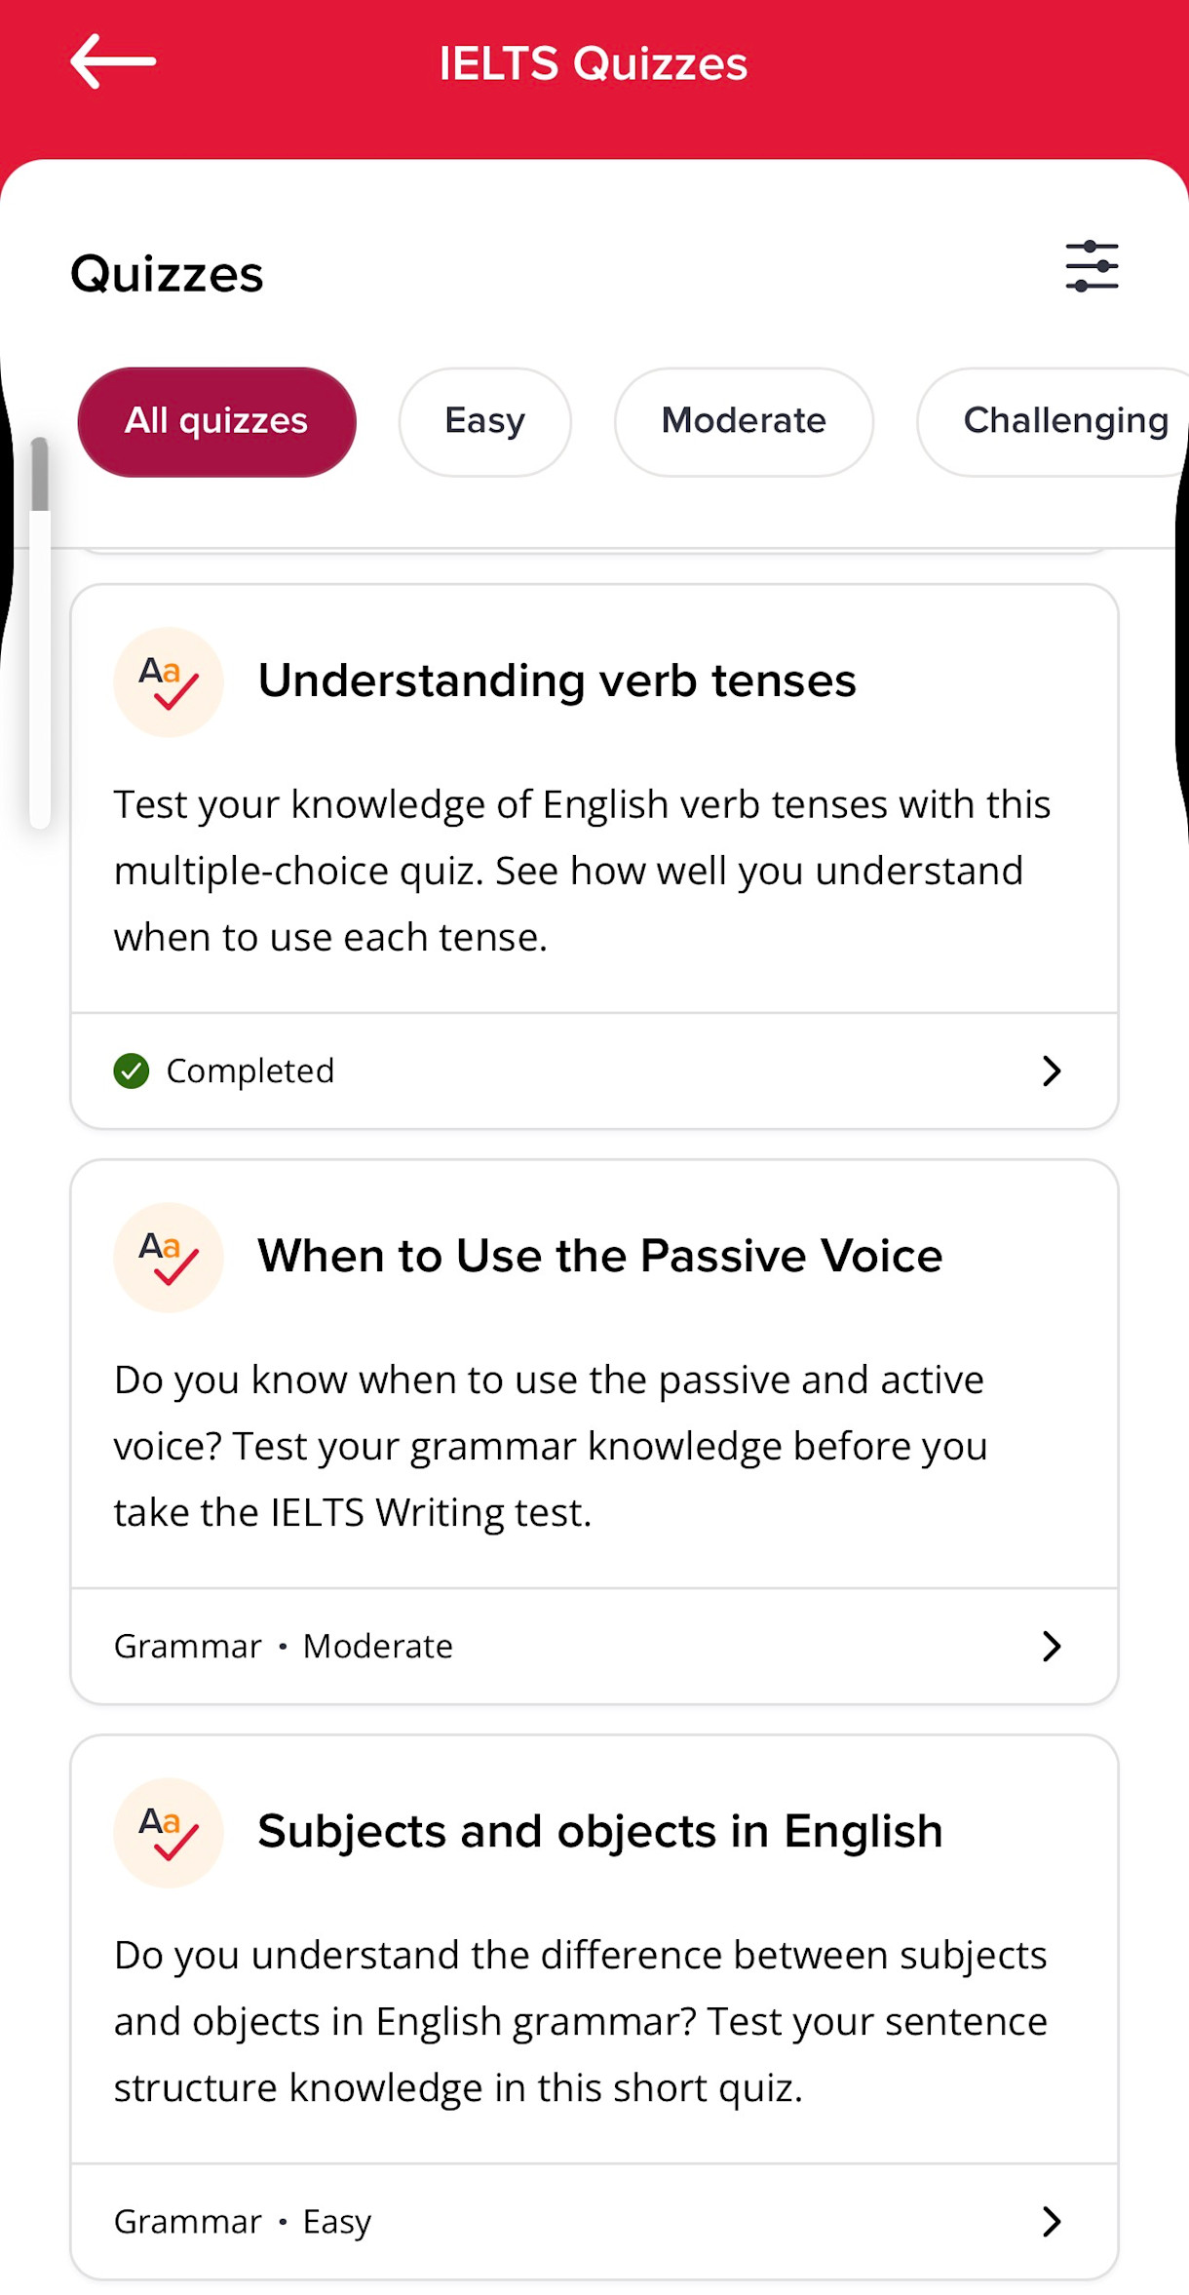This screenshot has height=2295, width=1189.
Task: Select the Easy filter chip
Action: point(484,421)
